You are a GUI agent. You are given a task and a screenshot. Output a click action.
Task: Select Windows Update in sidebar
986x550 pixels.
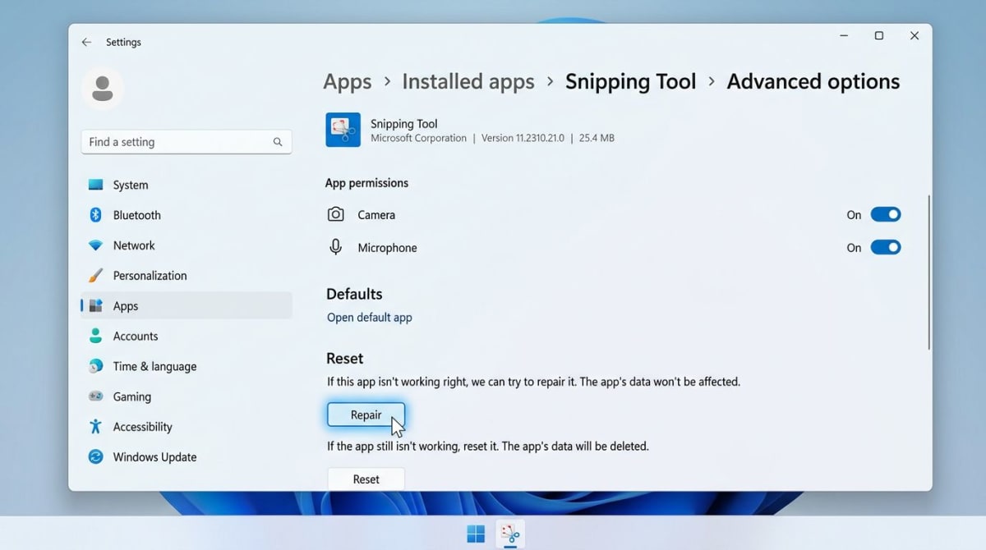[187, 456]
